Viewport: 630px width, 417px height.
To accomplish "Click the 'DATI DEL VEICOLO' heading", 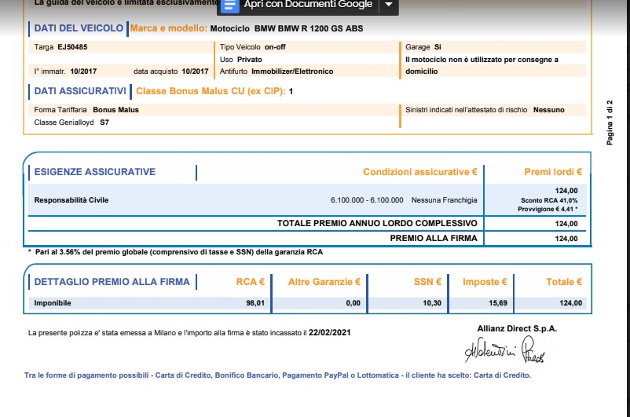I will [79, 28].
